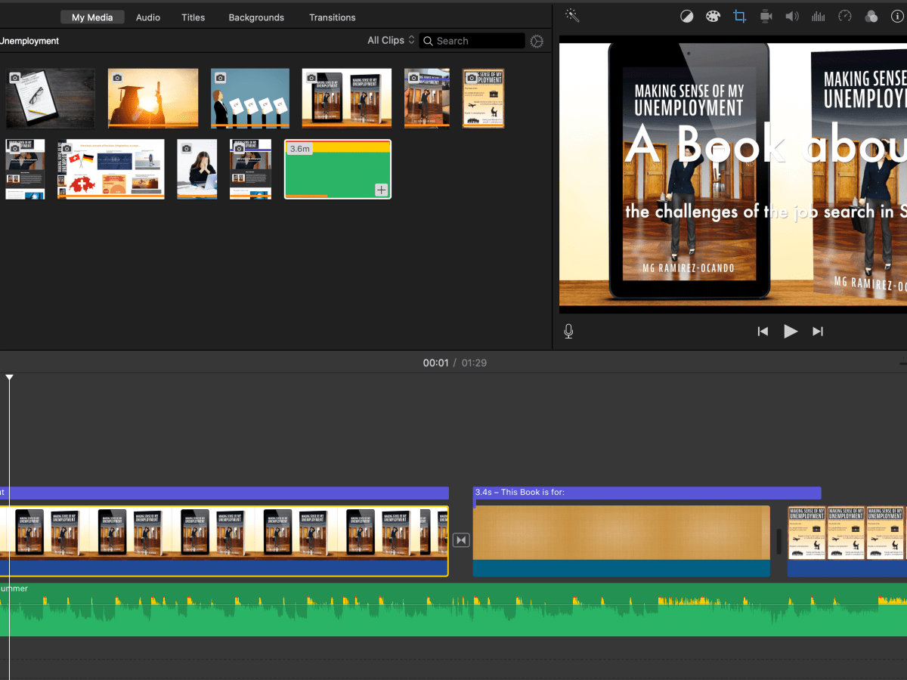Expand the All Clips filter dropdown

coord(391,40)
